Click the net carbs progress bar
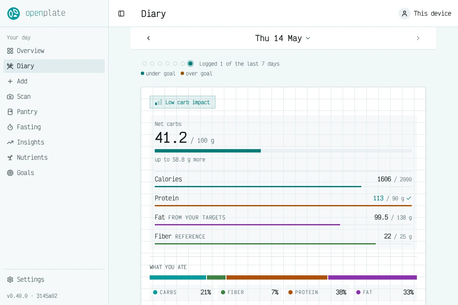Viewport: 458px width, 305px height. tap(283, 151)
